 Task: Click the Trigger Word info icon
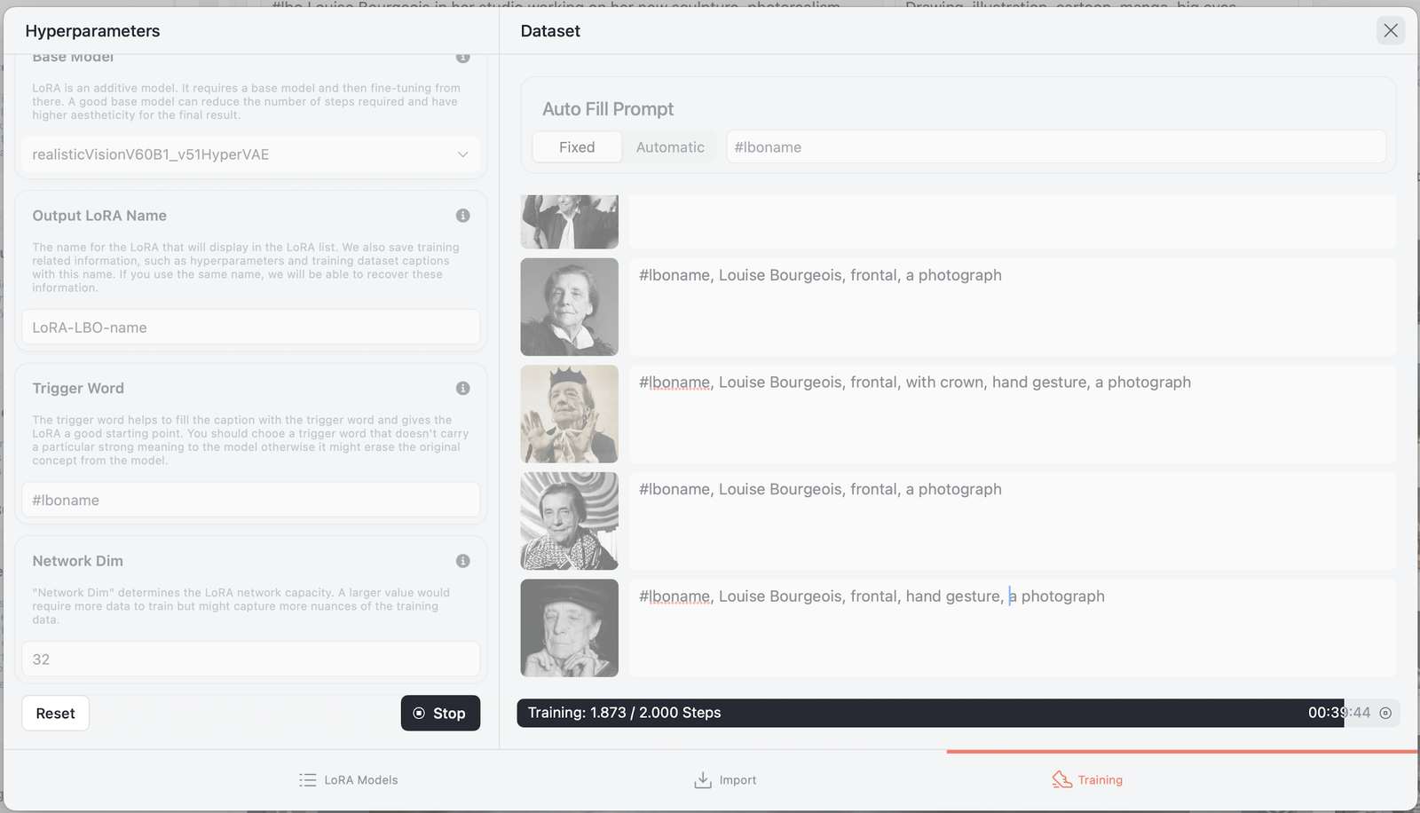coord(462,389)
